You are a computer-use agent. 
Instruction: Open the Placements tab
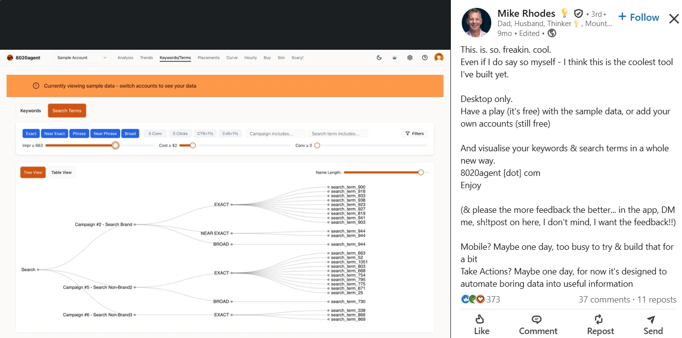[x=208, y=58]
